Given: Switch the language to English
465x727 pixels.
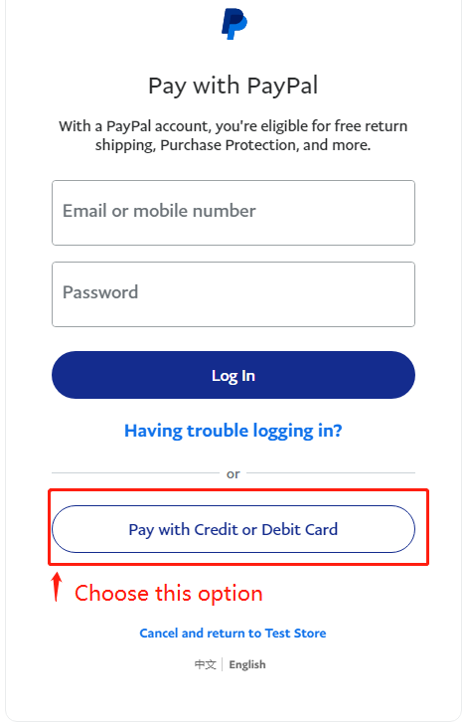Looking at the screenshot, I should tap(247, 664).
